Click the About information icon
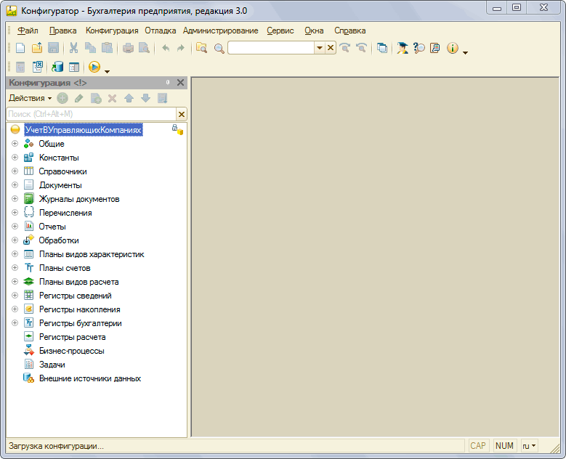The width and height of the screenshot is (566, 459). pos(453,48)
